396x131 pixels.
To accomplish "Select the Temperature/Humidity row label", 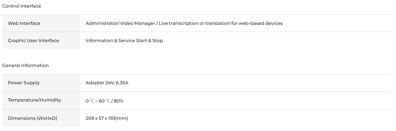I will 35,100.
